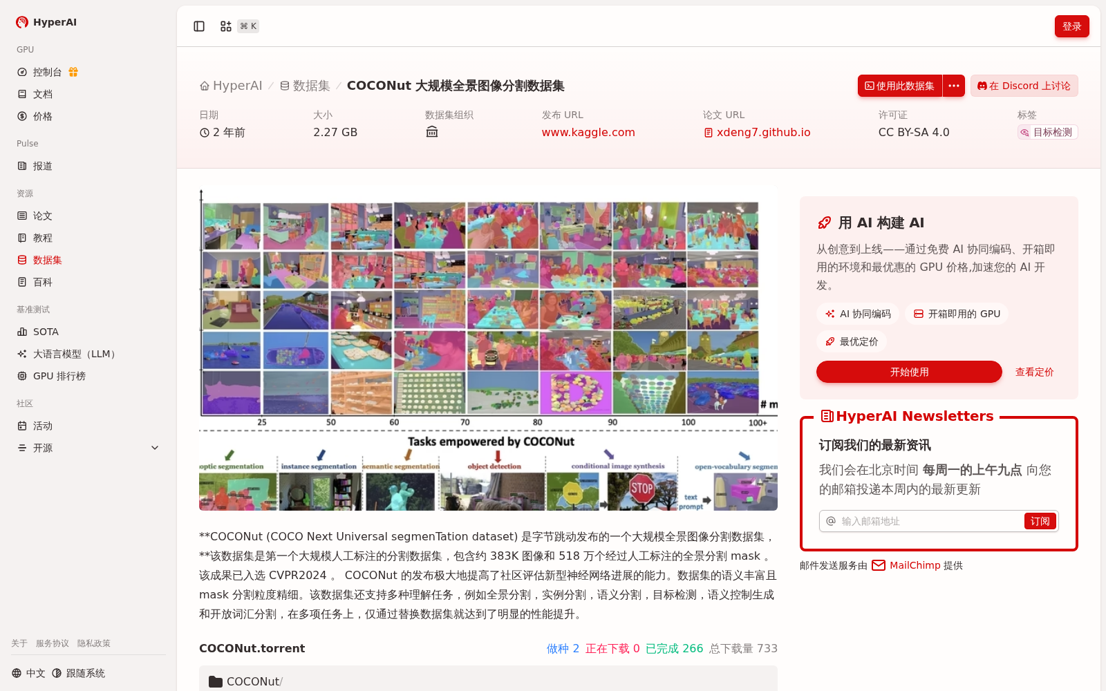Image resolution: width=1106 pixels, height=691 pixels.
Task: Open SOTA benchmark page
Action: [x=46, y=332]
